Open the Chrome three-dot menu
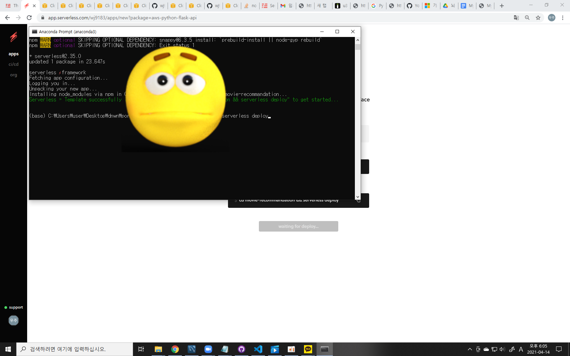The height and width of the screenshot is (356, 570). (x=563, y=18)
